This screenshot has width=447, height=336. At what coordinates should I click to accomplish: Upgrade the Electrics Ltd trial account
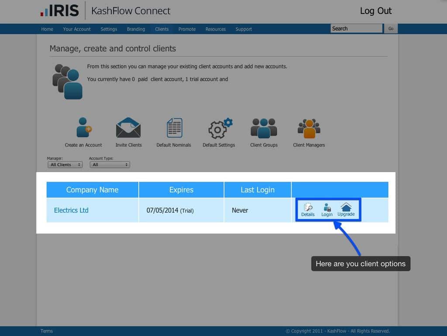click(x=346, y=210)
